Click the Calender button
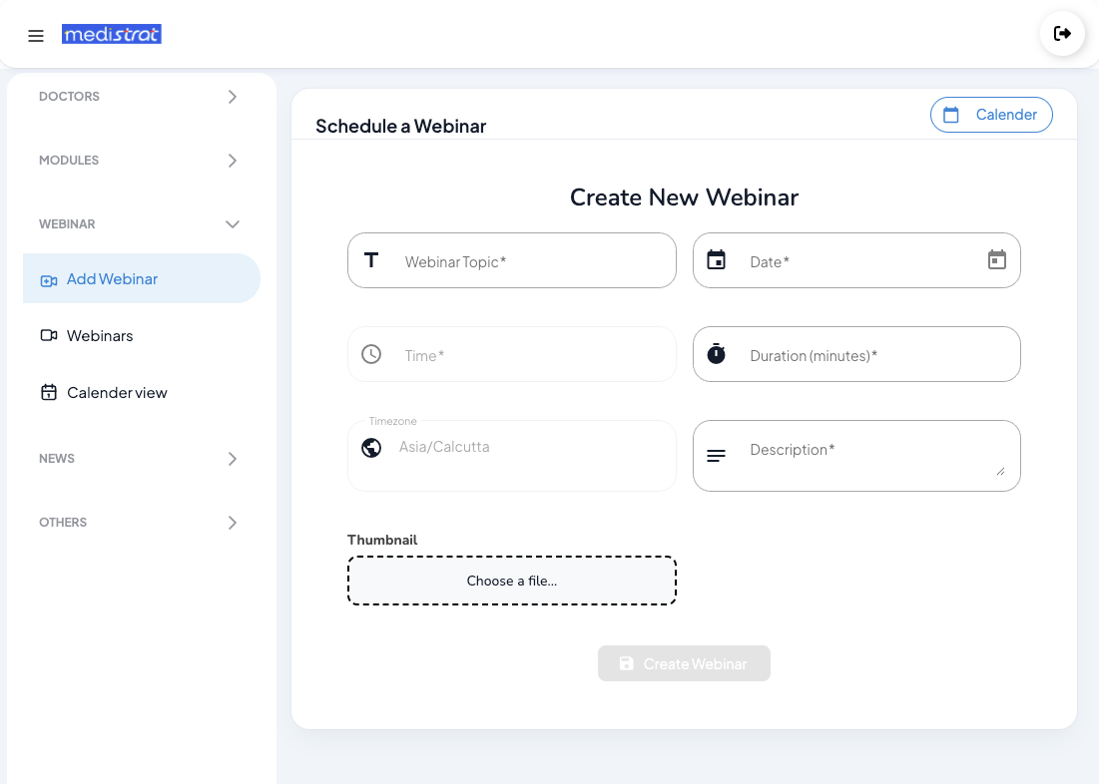Image resolution: width=1099 pixels, height=784 pixels. point(991,115)
